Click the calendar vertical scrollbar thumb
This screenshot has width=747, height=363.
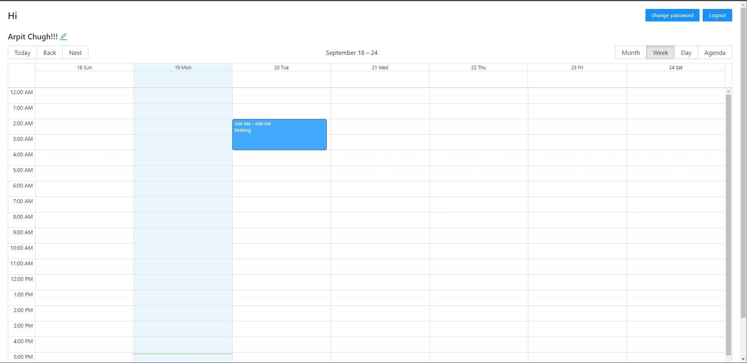(728, 225)
